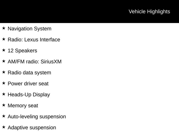The height and width of the screenshot is (134, 179).
Task: Select the Radio data system text
Action: pos(29,72)
